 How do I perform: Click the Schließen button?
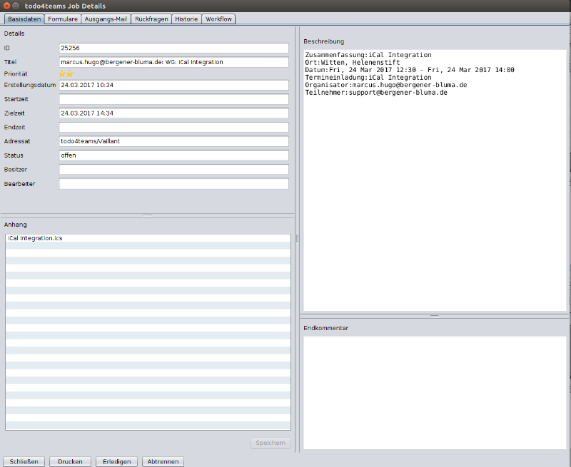(x=24, y=461)
